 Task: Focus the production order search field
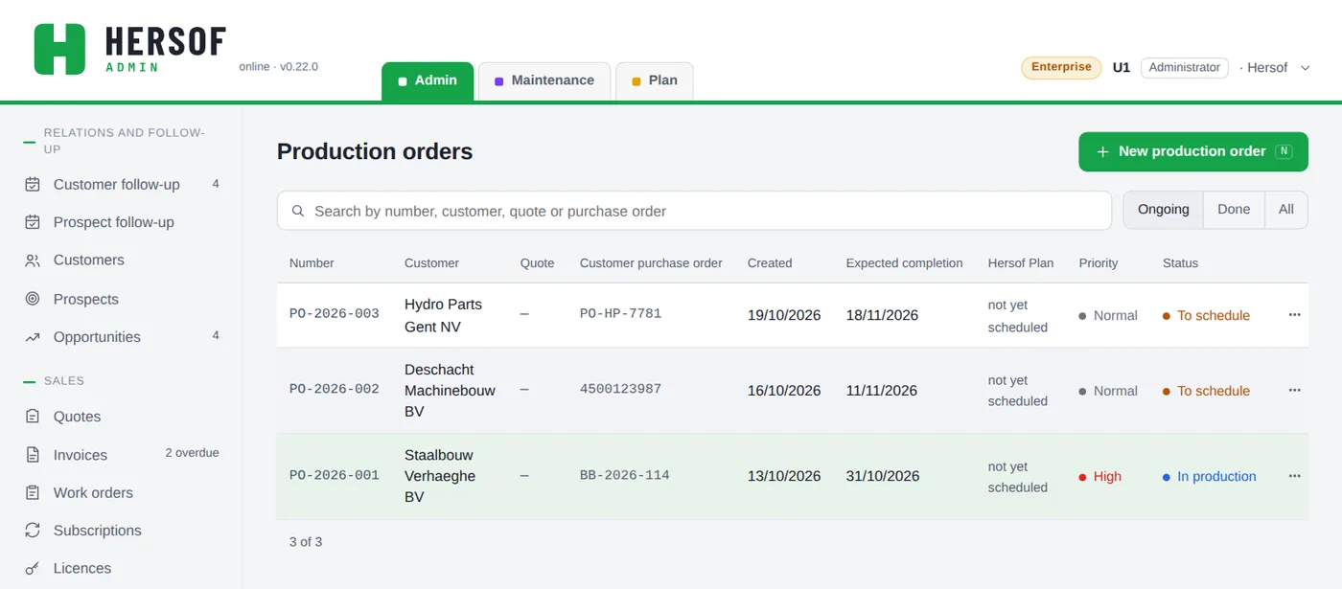694,211
